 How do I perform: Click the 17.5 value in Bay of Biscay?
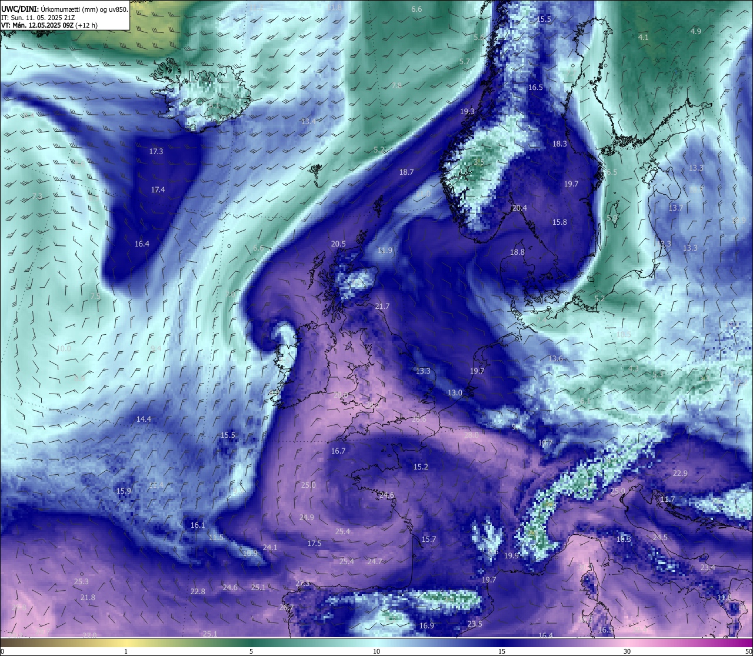(315, 543)
